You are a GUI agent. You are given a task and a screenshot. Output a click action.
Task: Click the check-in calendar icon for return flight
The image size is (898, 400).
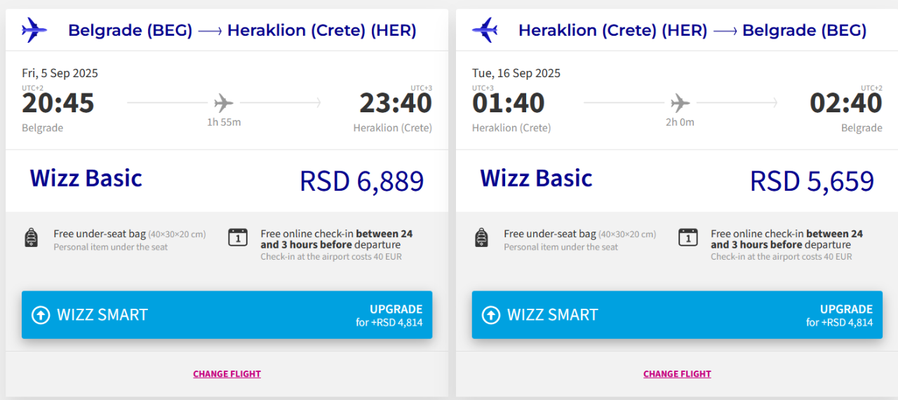[688, 238]
